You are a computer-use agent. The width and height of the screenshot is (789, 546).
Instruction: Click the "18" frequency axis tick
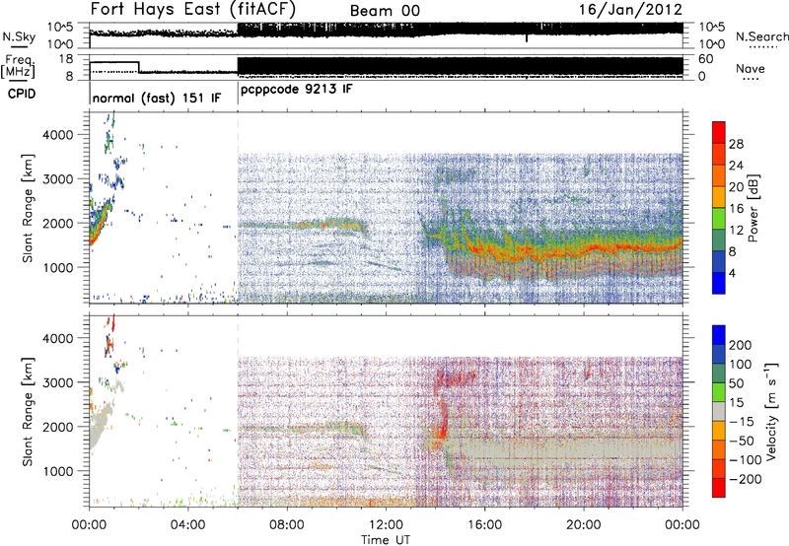[66, 58]
